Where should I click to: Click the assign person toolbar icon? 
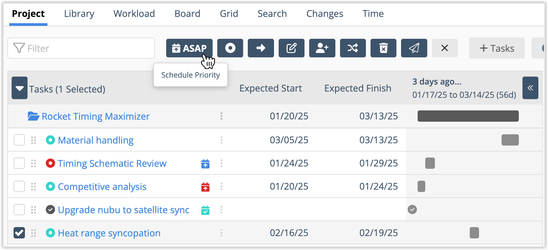tap(322, 48)
